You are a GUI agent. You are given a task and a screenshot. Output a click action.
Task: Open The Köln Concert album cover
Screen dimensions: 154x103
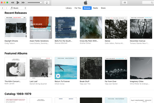[x=16, y=68]
